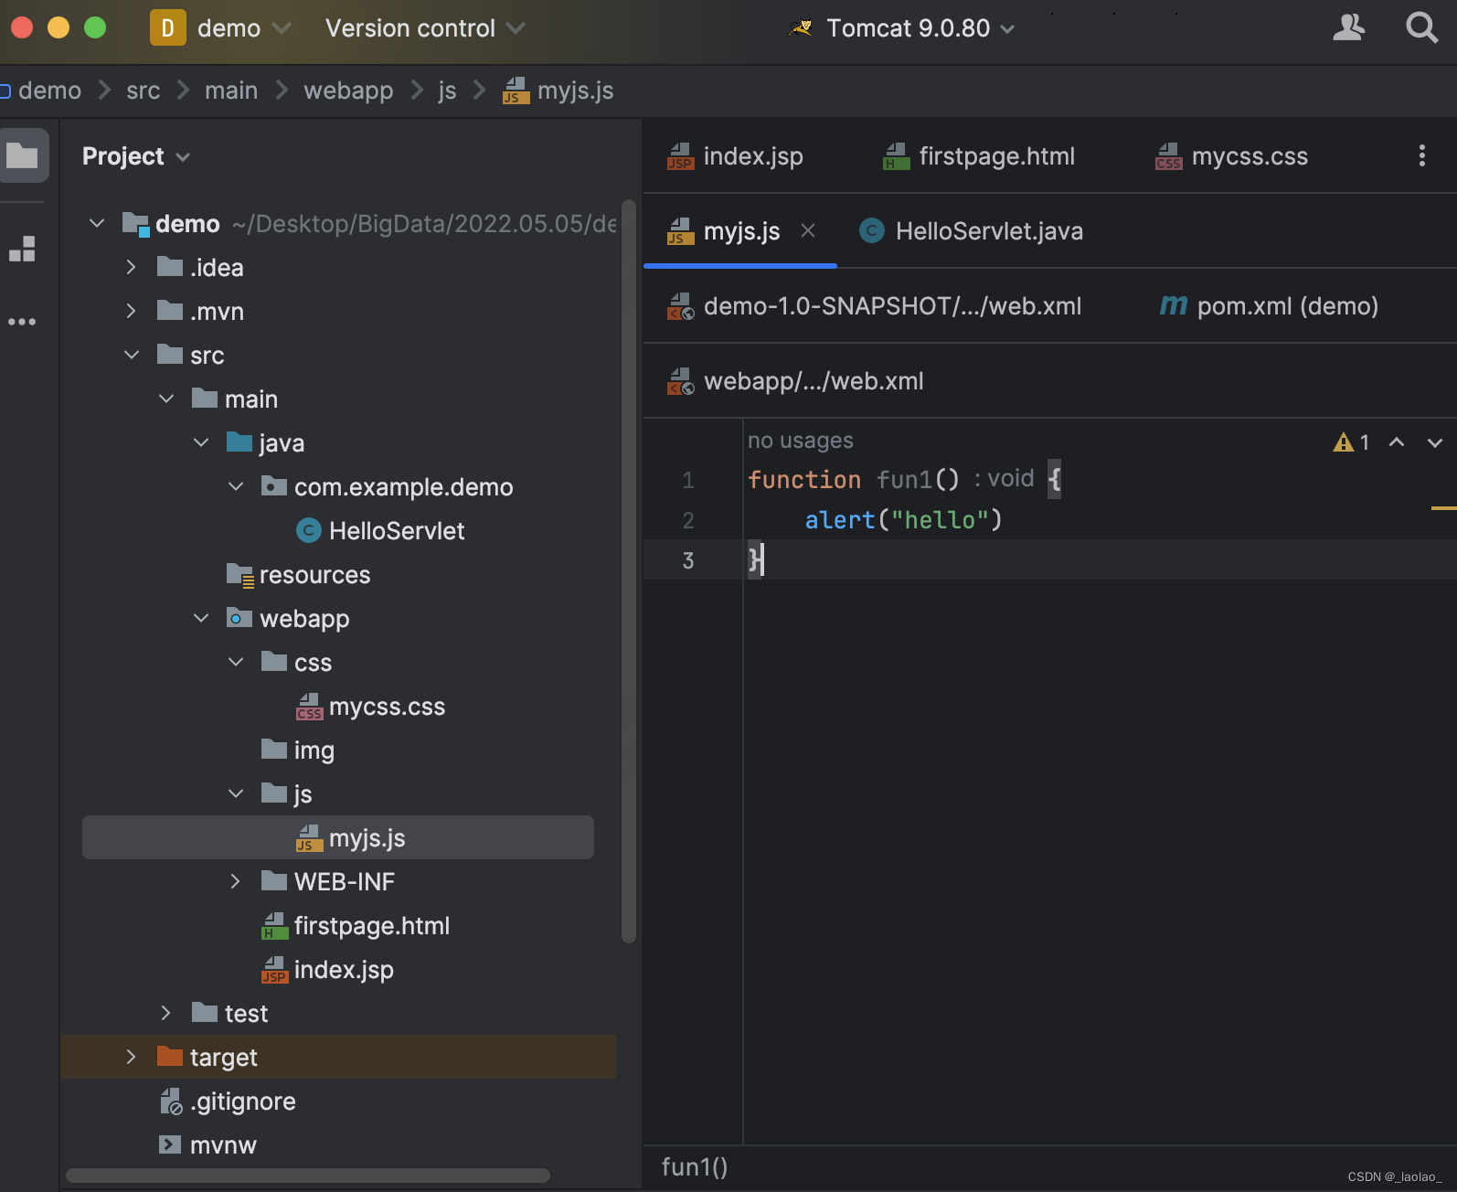Click the src breadcrumb

click(x=144, y=90)
